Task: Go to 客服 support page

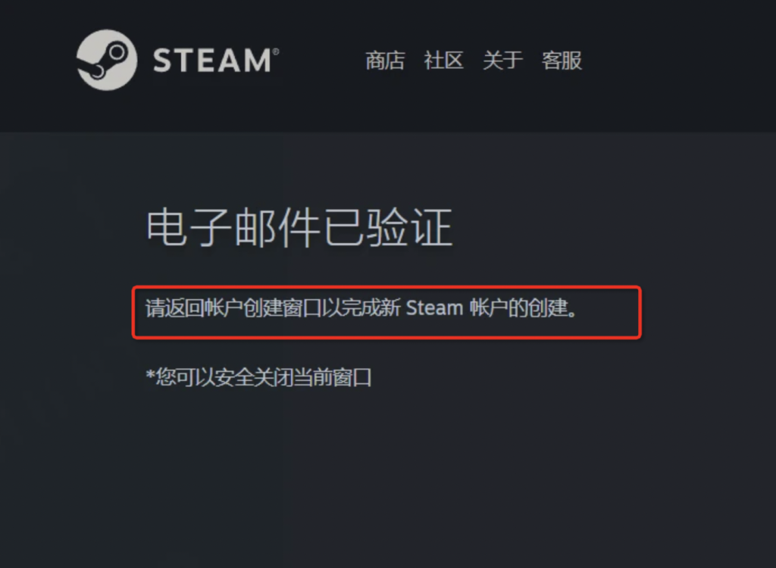Action: (x=562, y=61)
